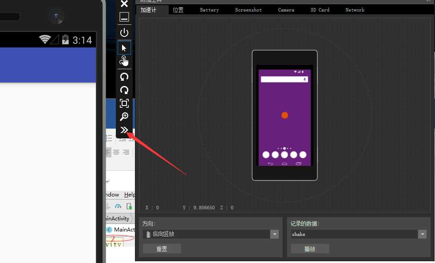The height and width of the screenshot is (263, 435).
Task: Select the MainAct class tree item
Action: (121, 229)
